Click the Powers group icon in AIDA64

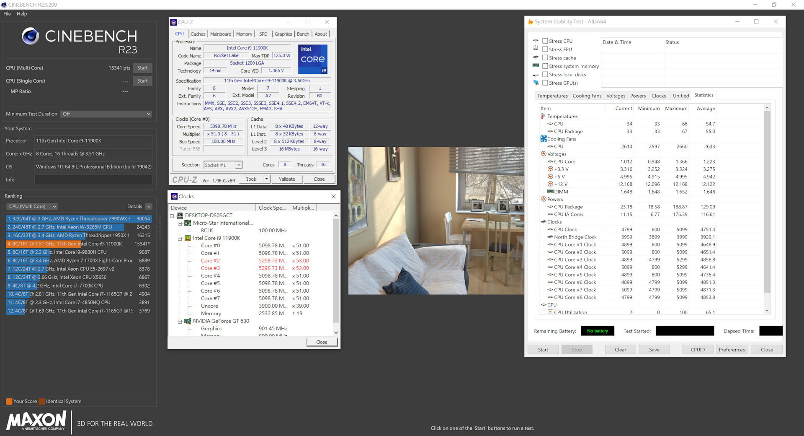[544, 199]
